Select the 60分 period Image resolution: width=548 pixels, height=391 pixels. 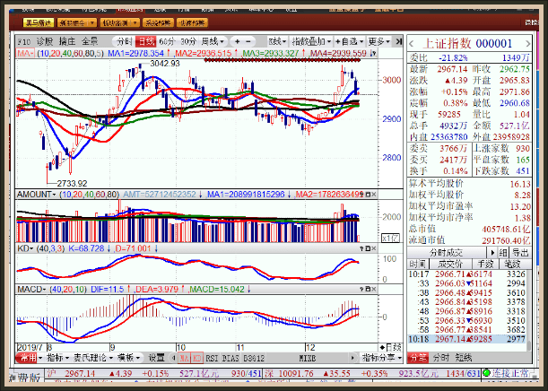166,41
